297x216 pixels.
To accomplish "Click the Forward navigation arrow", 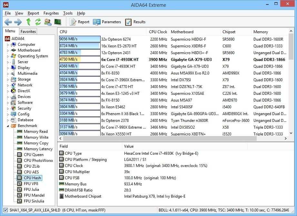I will coord(18,22).
